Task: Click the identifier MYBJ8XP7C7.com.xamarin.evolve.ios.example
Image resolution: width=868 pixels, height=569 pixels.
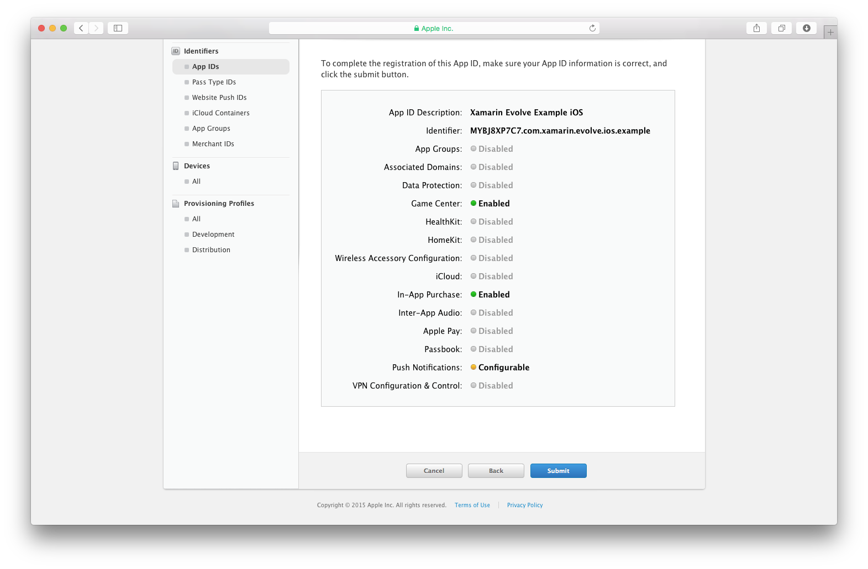Action: (560, 131)
